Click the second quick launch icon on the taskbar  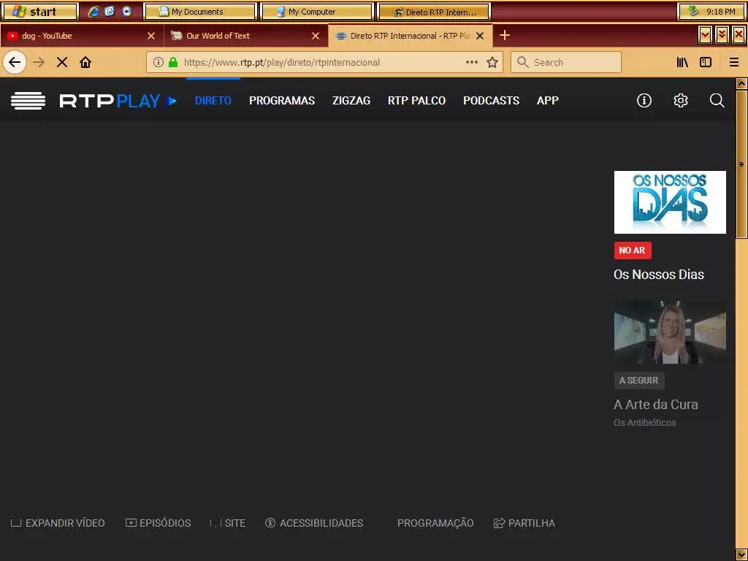tap(110, 12)
